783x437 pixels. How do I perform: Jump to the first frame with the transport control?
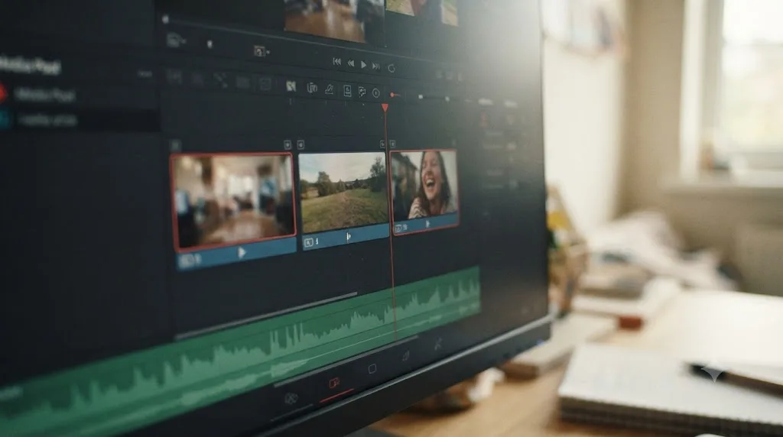click(x=337, y=62)
